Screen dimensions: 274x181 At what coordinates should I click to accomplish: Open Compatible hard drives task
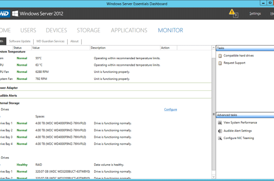(239, 56)
